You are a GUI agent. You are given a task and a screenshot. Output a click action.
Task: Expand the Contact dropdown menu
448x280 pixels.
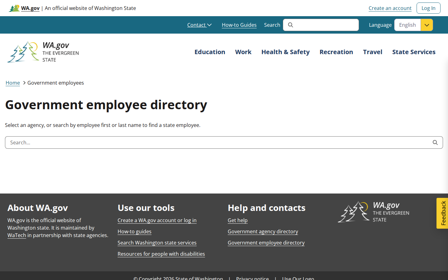pos(199,25)
